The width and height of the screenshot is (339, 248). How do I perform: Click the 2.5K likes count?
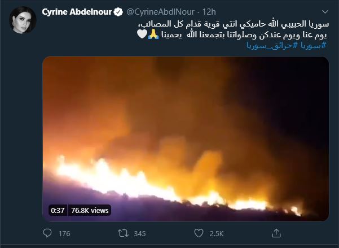[x=217, y=233]
